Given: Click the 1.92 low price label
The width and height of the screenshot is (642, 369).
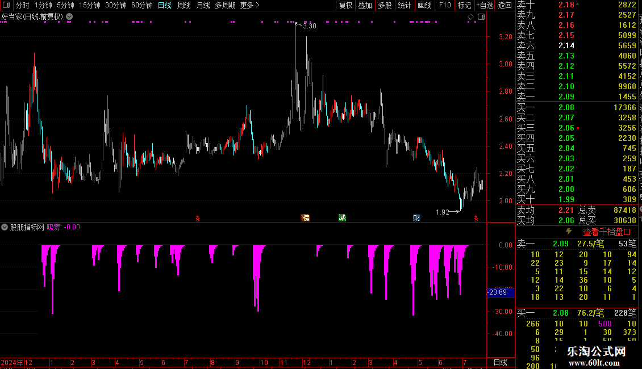Looking at the screenshot, I should (x=442, y=212).
